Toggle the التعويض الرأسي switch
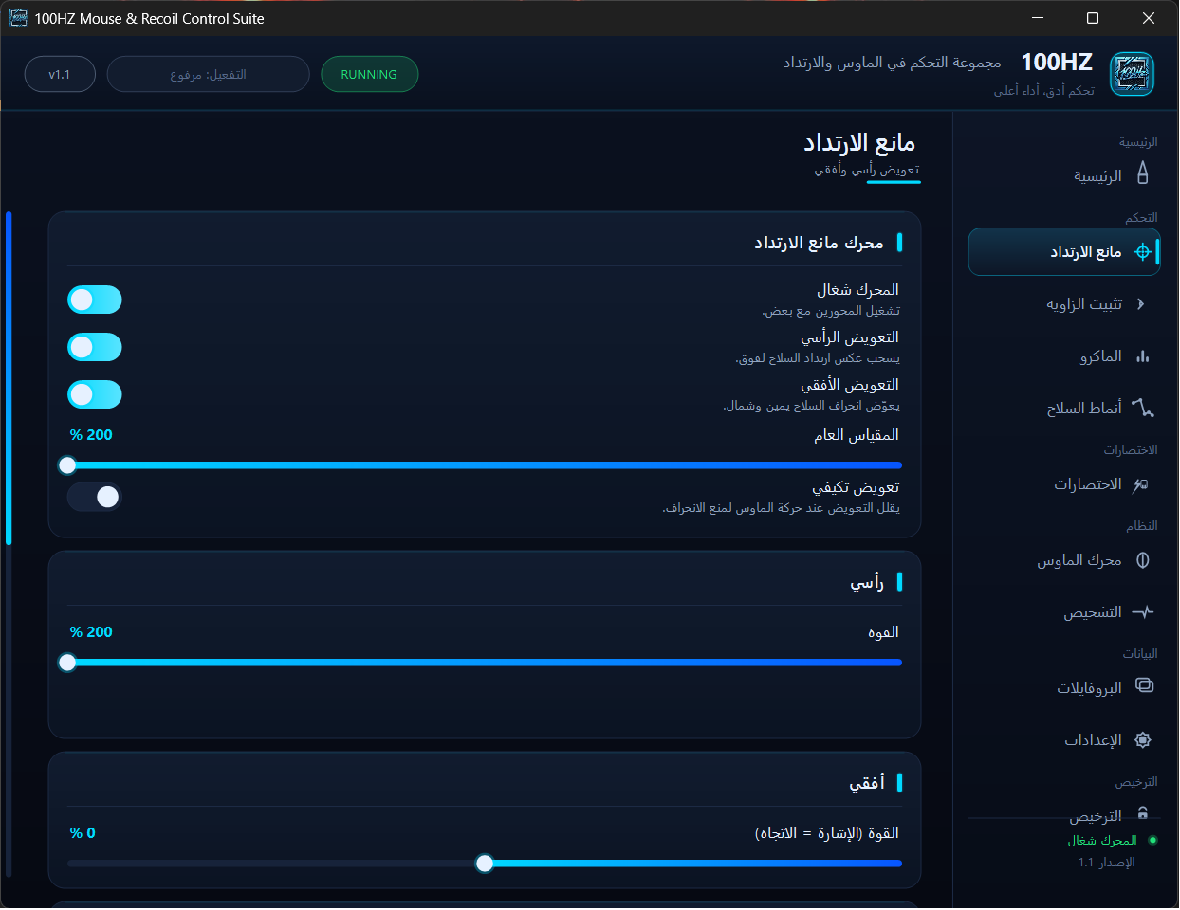This screenshot has height=910, width=1180. pos(95,347)
